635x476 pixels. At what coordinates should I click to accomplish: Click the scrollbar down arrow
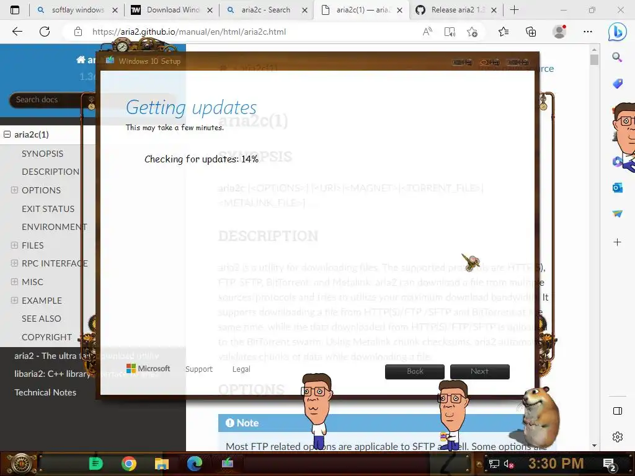594,446
